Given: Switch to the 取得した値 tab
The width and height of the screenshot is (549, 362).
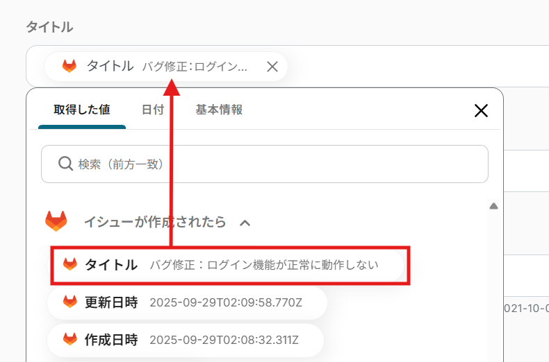Looking at the screenshot, I should [81, 110].
